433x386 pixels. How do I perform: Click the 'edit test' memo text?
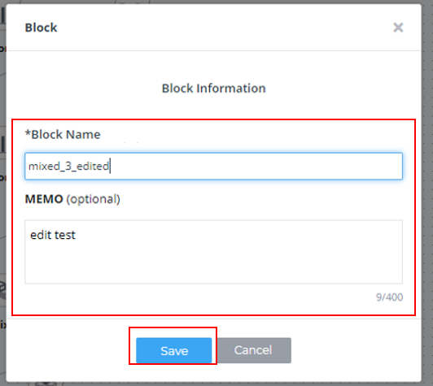coord(53,235)
